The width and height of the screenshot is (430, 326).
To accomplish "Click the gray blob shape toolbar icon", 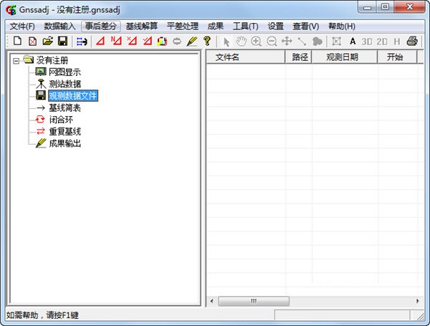I will 317,42.
